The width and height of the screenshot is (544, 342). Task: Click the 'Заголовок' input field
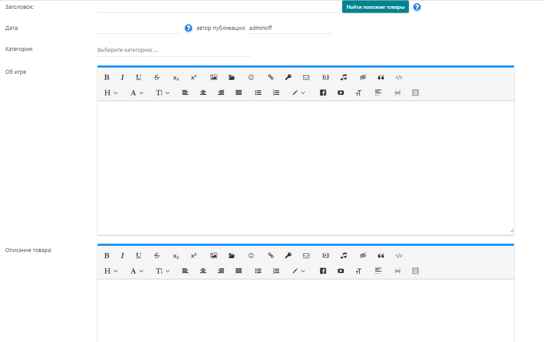(217, 7)
